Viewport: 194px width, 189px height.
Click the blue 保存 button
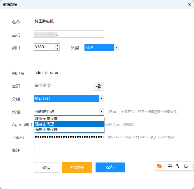[110, 167]
